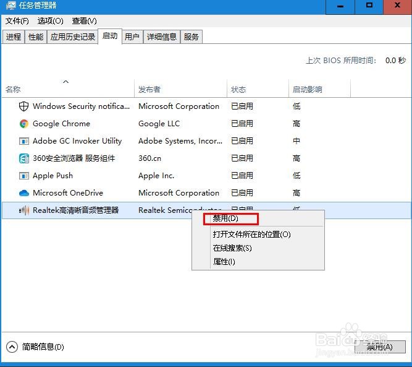Viewport: 412px width, 367px height.
Task: Click the 360.cn publisher cell
Action: tap(149, 158)
